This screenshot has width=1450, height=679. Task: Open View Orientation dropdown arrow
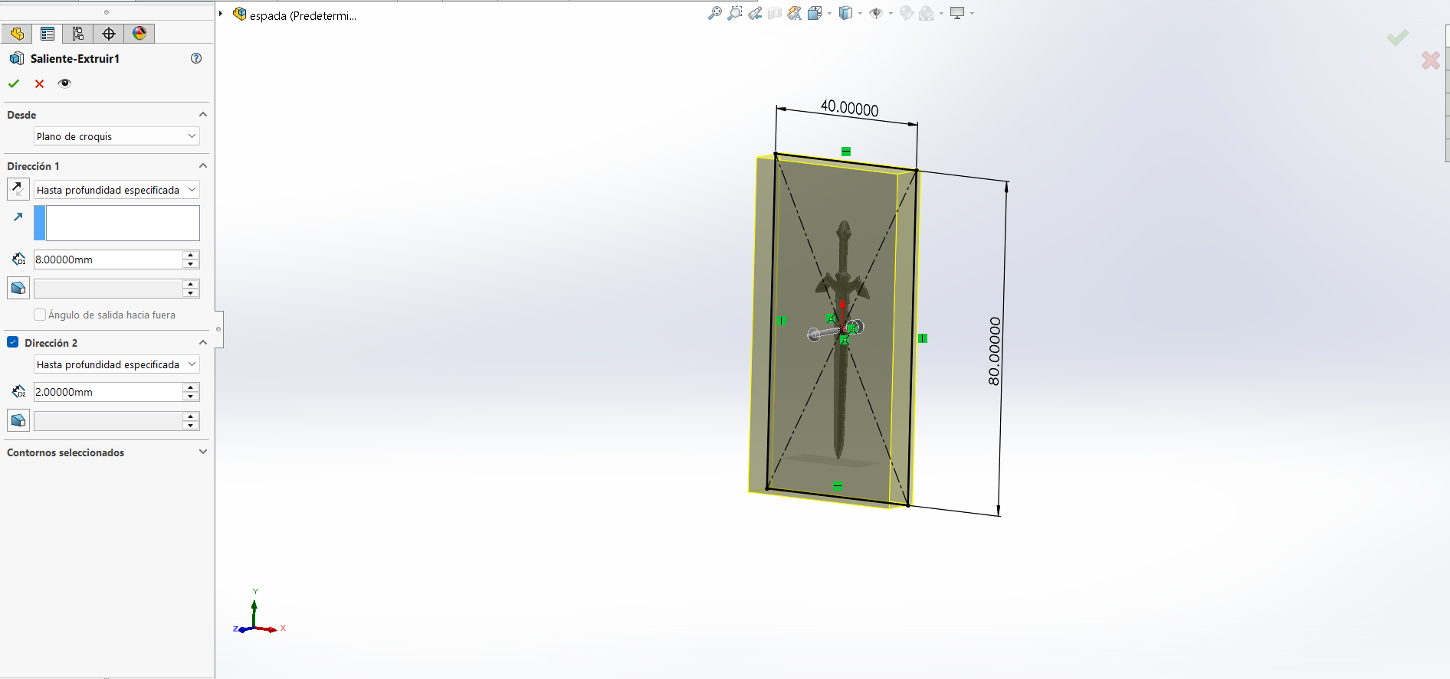(829, 14)
